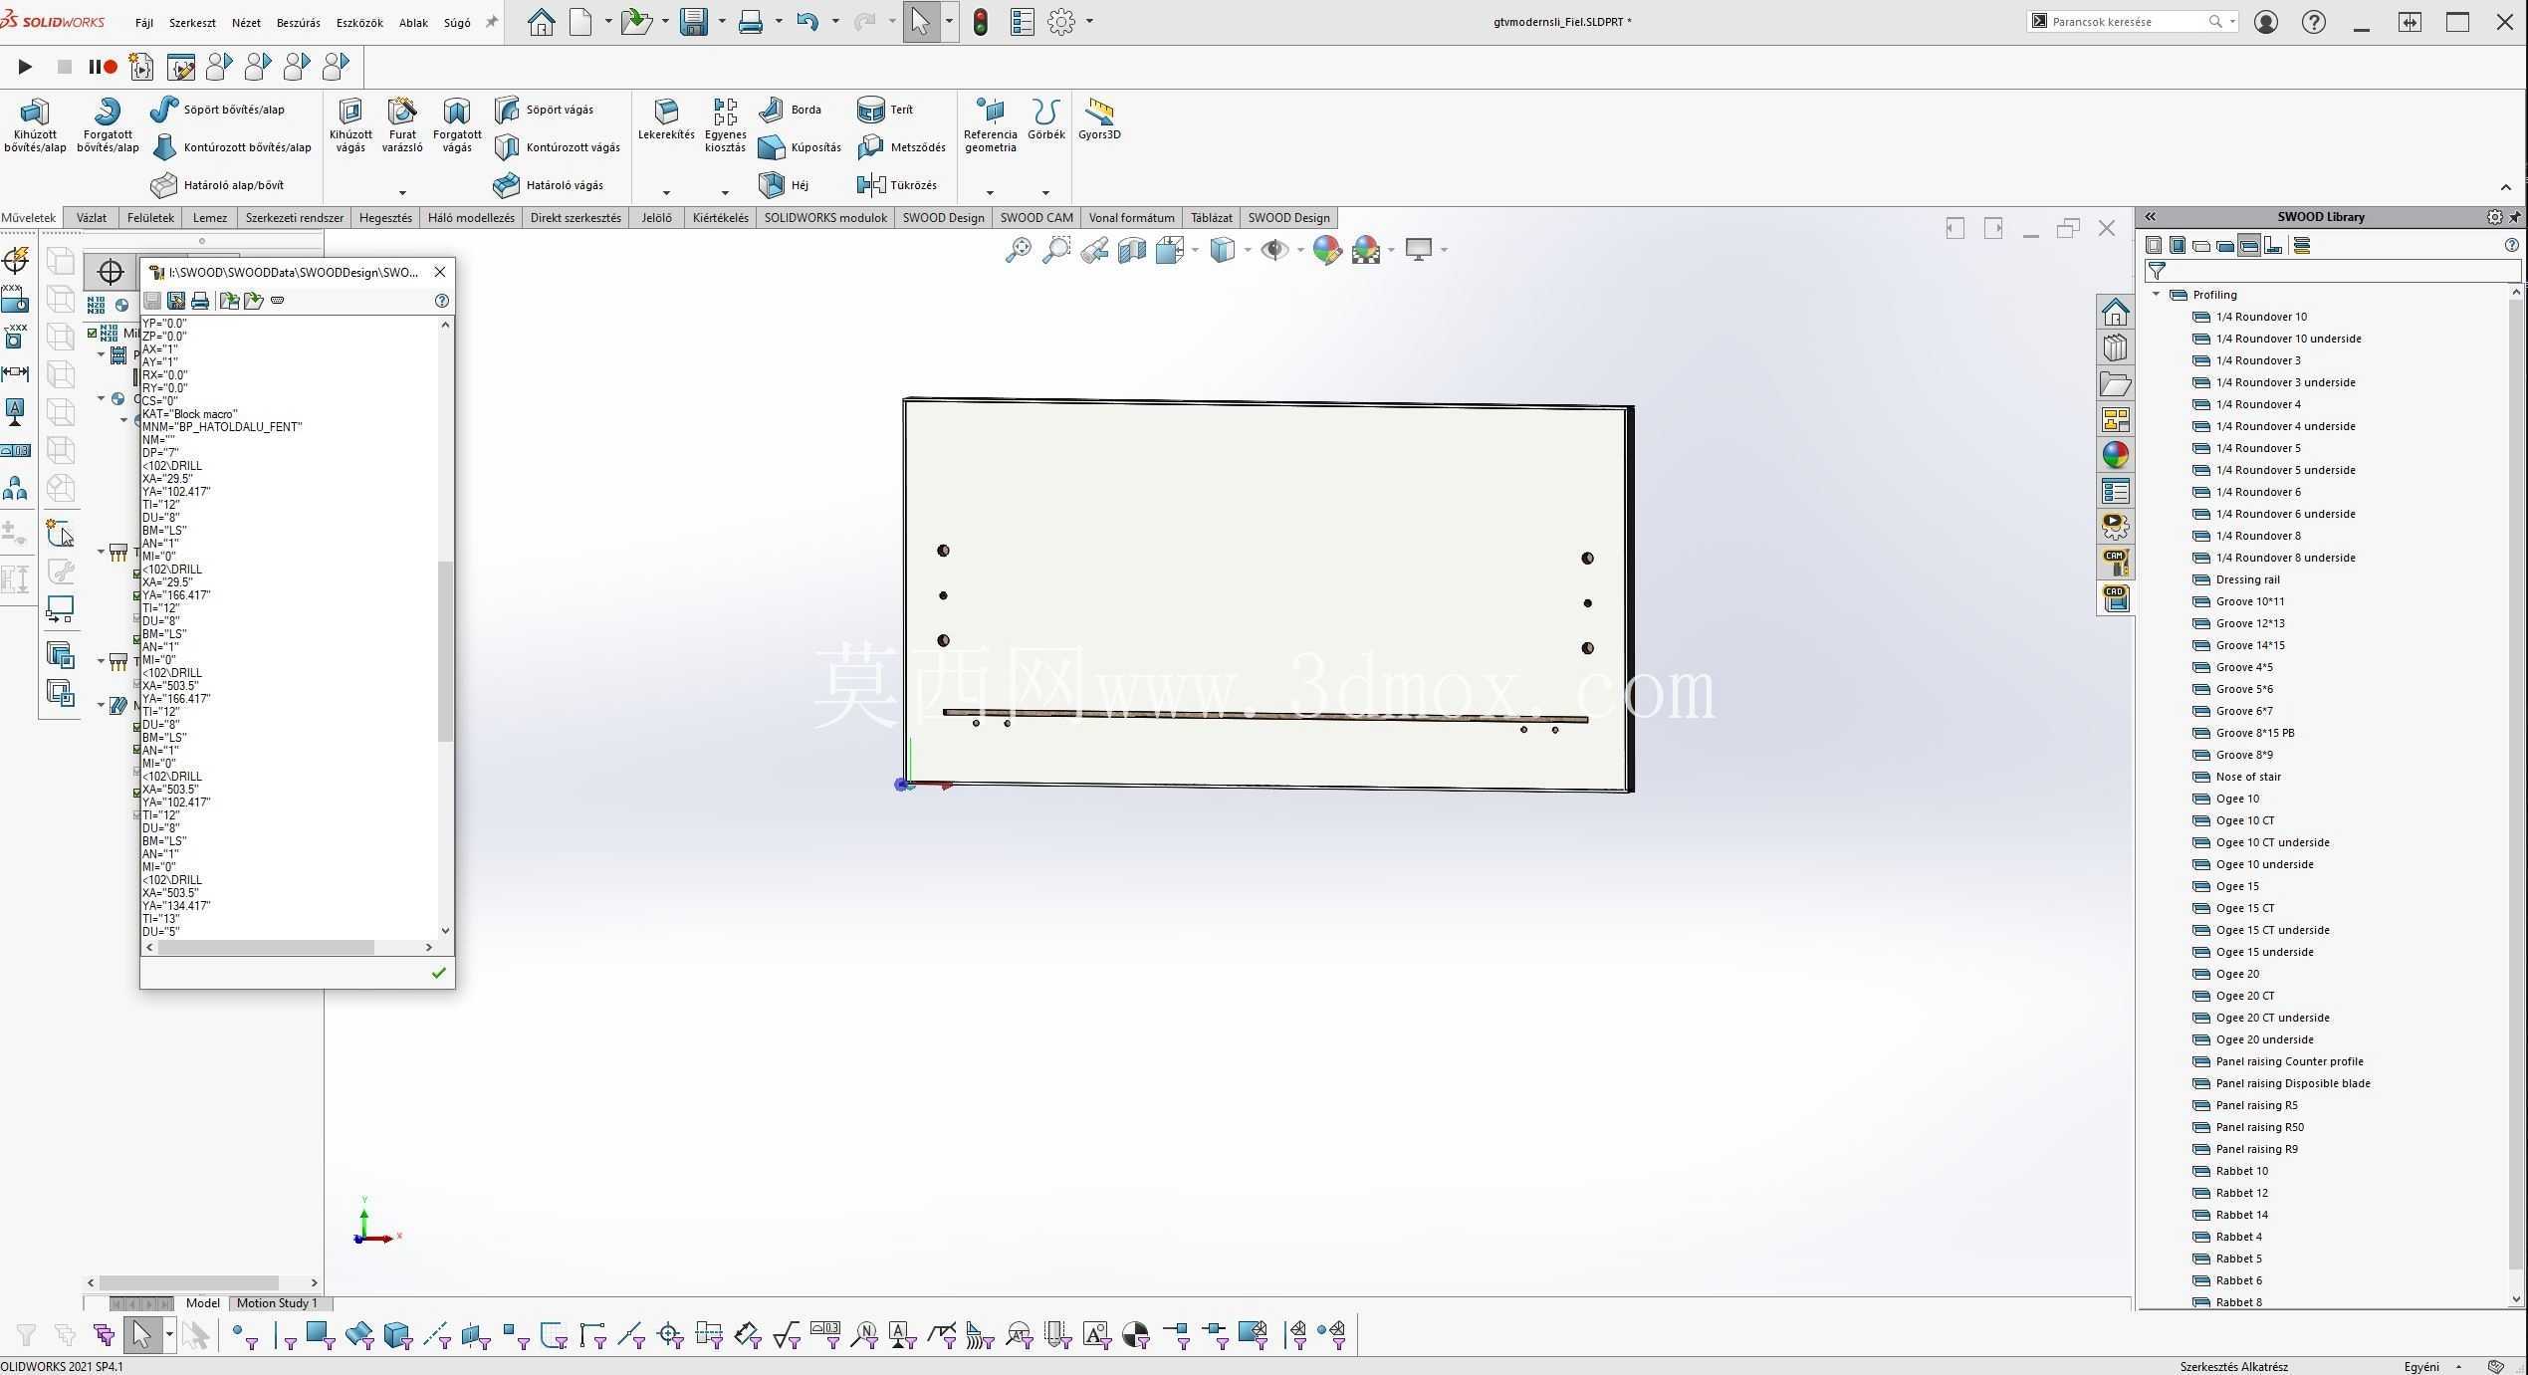Toggle the checkbox next to the Mi tree node

click(93, 333)
